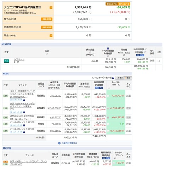Sort stock table by 取得総額 arrows
Screen dimensions: 170x170
pyautogui.click(x=108, y=56)
